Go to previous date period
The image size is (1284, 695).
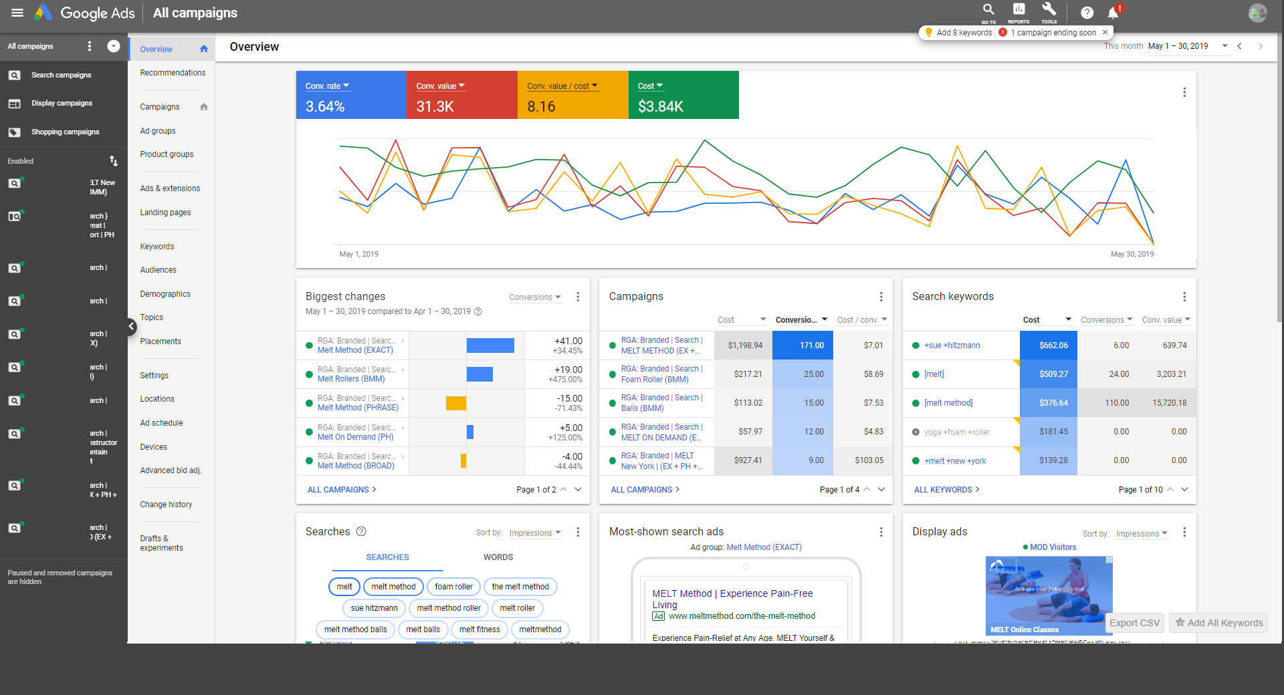(x=1240, y=46)
